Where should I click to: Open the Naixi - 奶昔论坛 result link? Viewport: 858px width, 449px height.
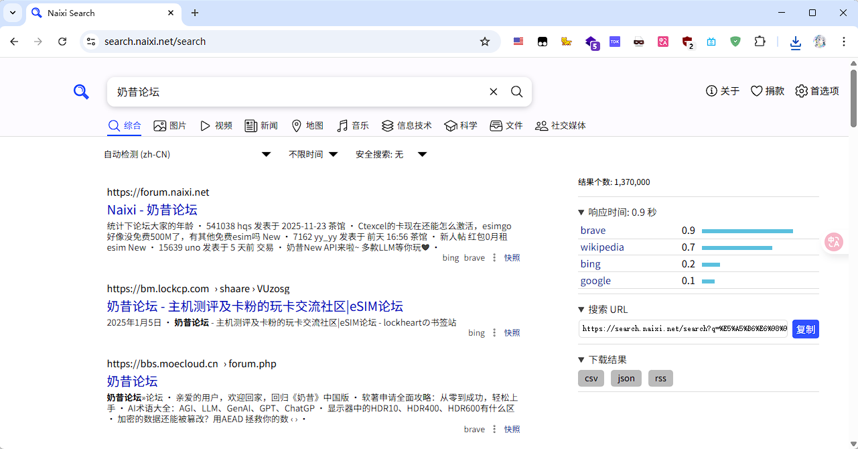tap(152, 210)
